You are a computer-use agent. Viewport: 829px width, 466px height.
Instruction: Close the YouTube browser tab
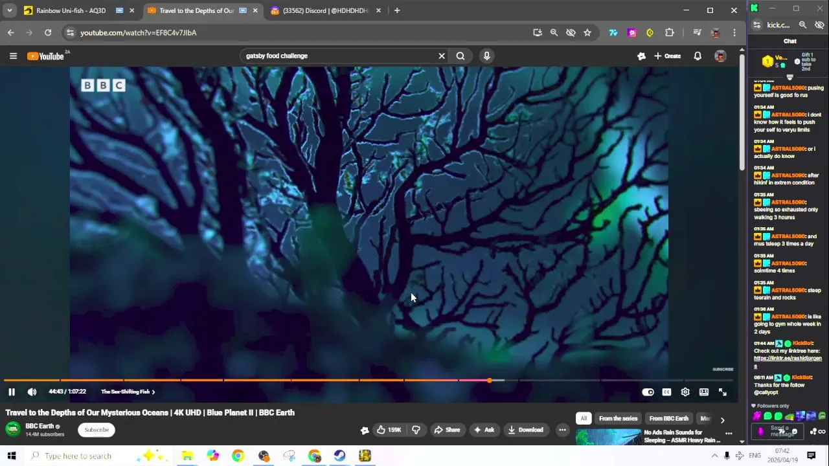(x=255, y=10)
